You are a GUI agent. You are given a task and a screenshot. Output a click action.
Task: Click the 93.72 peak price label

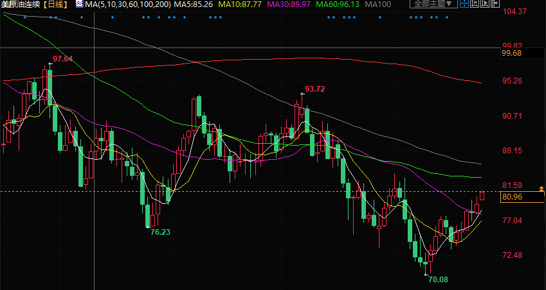314,89
